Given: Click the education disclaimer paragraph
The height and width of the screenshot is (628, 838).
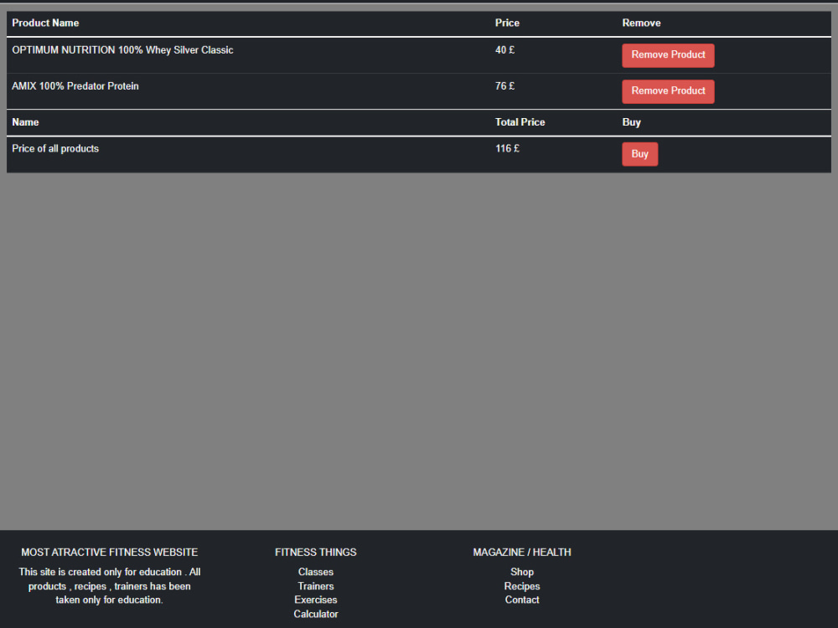Looking at the screenshot, I should [110, 586].
